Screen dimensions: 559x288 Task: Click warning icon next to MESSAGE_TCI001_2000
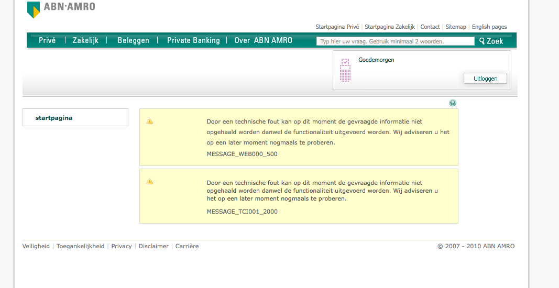[x=150, y=182]
